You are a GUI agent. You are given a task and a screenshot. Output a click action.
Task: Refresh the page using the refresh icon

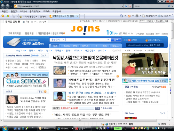pyautogui.click(x=126, y=6)
